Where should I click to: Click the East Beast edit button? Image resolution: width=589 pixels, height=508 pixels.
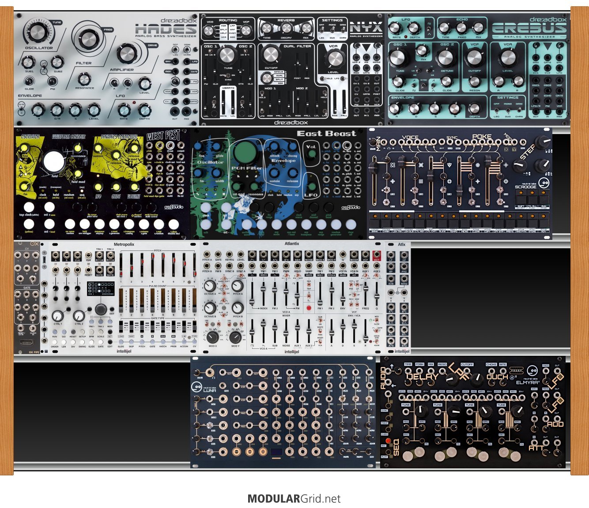click(206, 224)
